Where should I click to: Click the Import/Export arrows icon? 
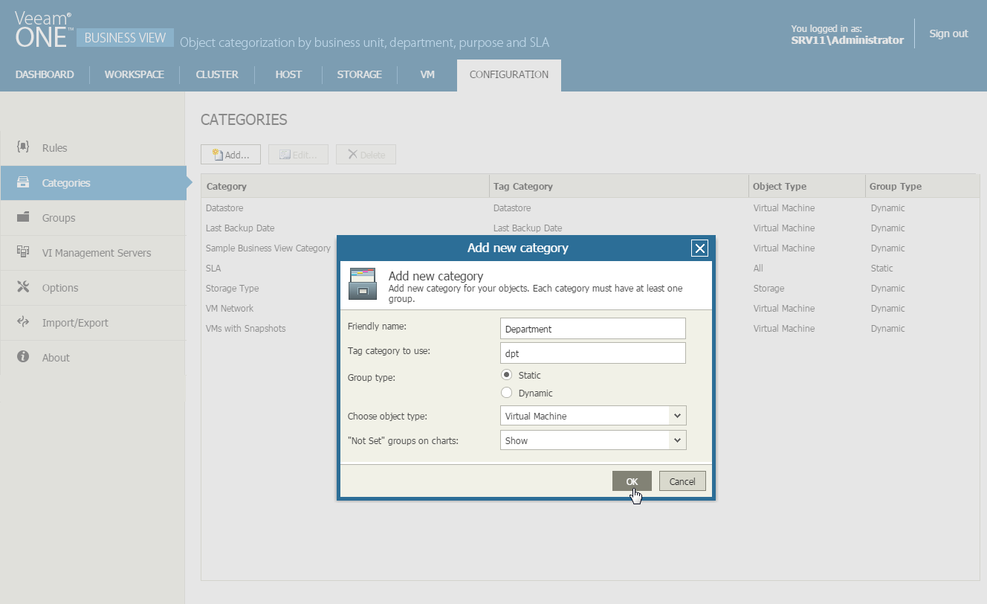(23, 322)
